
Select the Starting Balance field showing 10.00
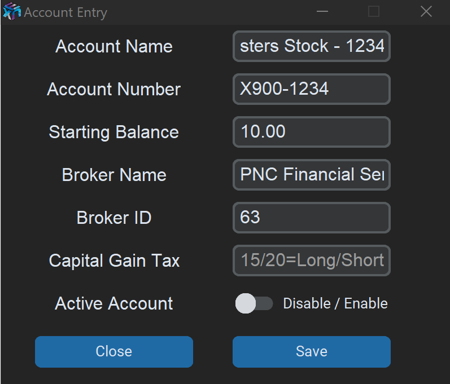(x=311, y=132)
